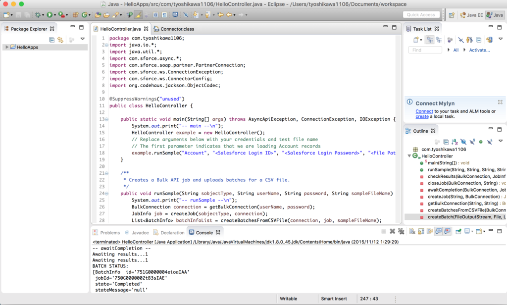This screenshot has height=305, width=507.
Task: Toggle Show Whitespace Characters in the toolbar
Action: tap(164, 15)
